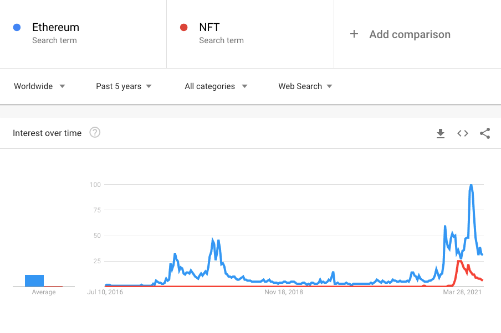This screenshot has height=333, width=501.
Task: Click the plus icon beside Add comparison
Action: (x=354, y=34)
